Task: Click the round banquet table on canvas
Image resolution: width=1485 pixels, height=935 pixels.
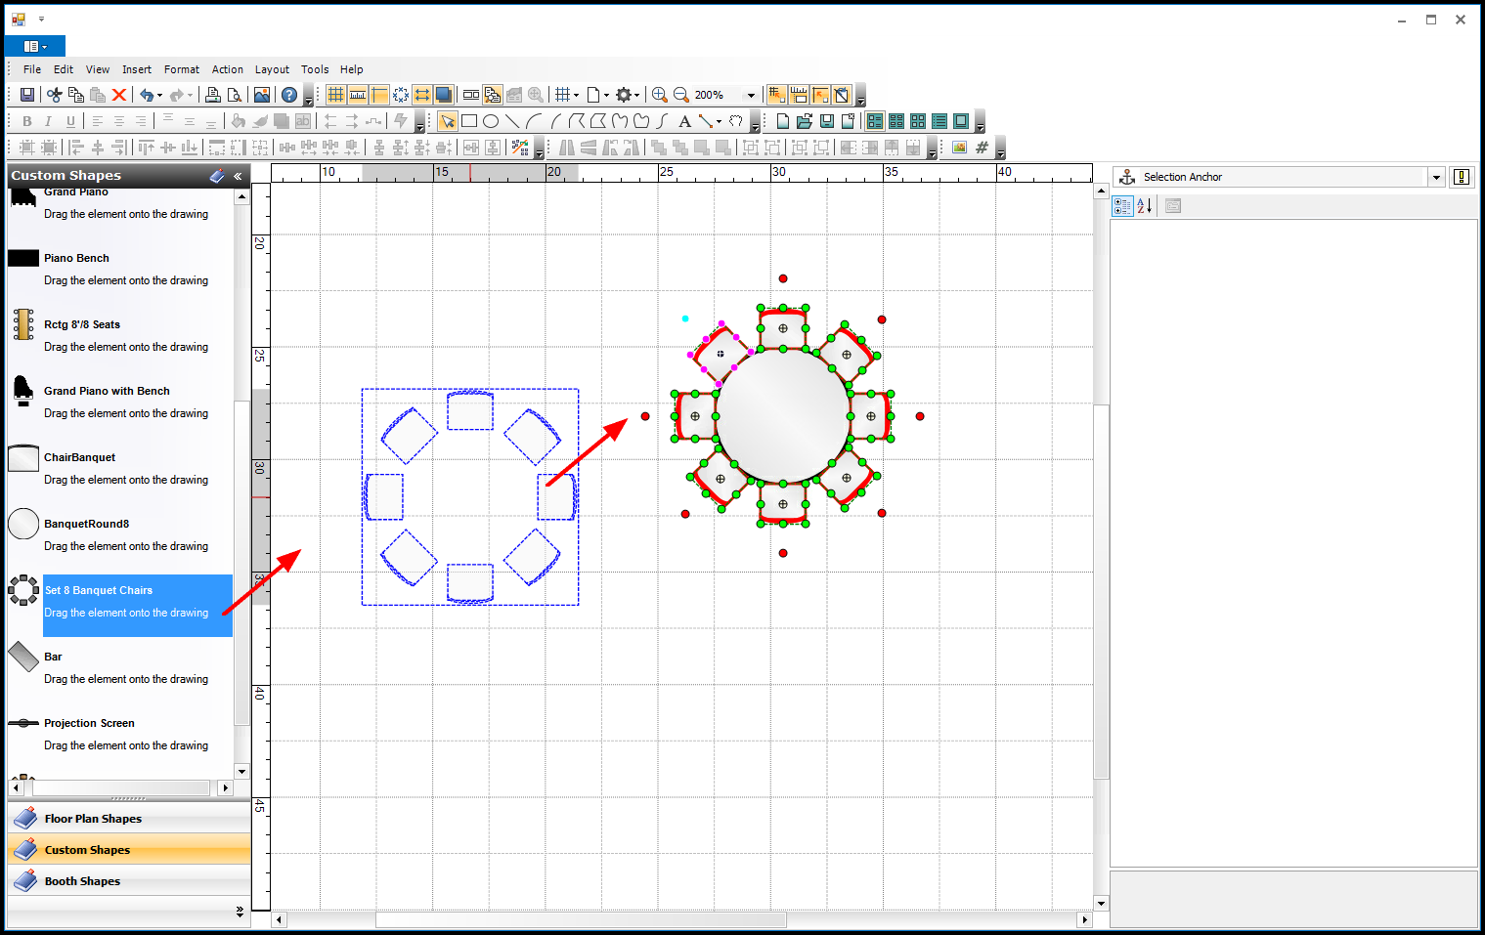Action: tap(783, 416)
